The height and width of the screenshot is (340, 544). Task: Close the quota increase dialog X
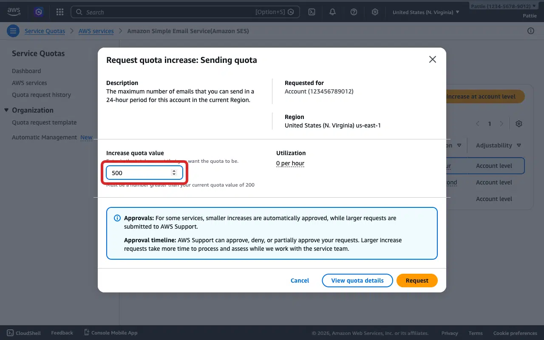tap(433, 59)
